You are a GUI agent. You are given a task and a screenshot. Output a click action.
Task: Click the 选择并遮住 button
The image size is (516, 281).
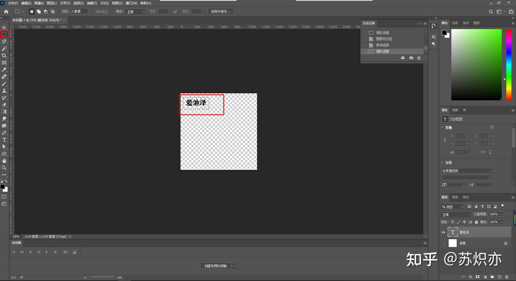[220, 11]
